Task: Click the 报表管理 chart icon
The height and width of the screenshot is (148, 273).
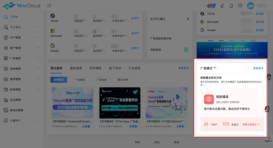Action: [x=6, y=69]
